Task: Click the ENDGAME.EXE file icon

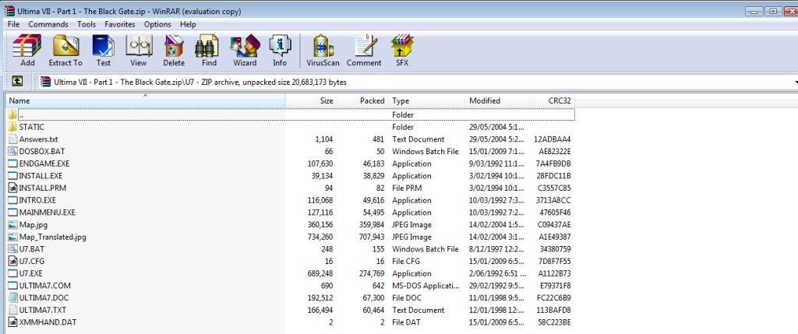Action: coord(13,163)
